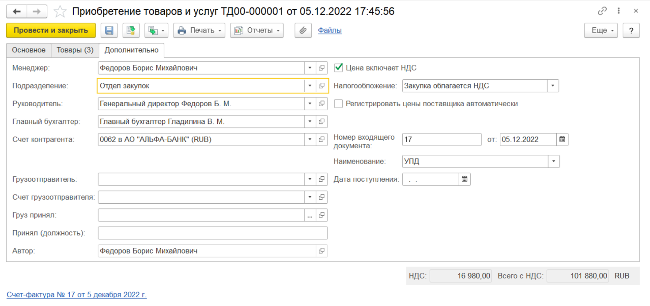Expand the Налогообложение dropdown list
This screenshot has width=650, height=306.
(553, 86)
